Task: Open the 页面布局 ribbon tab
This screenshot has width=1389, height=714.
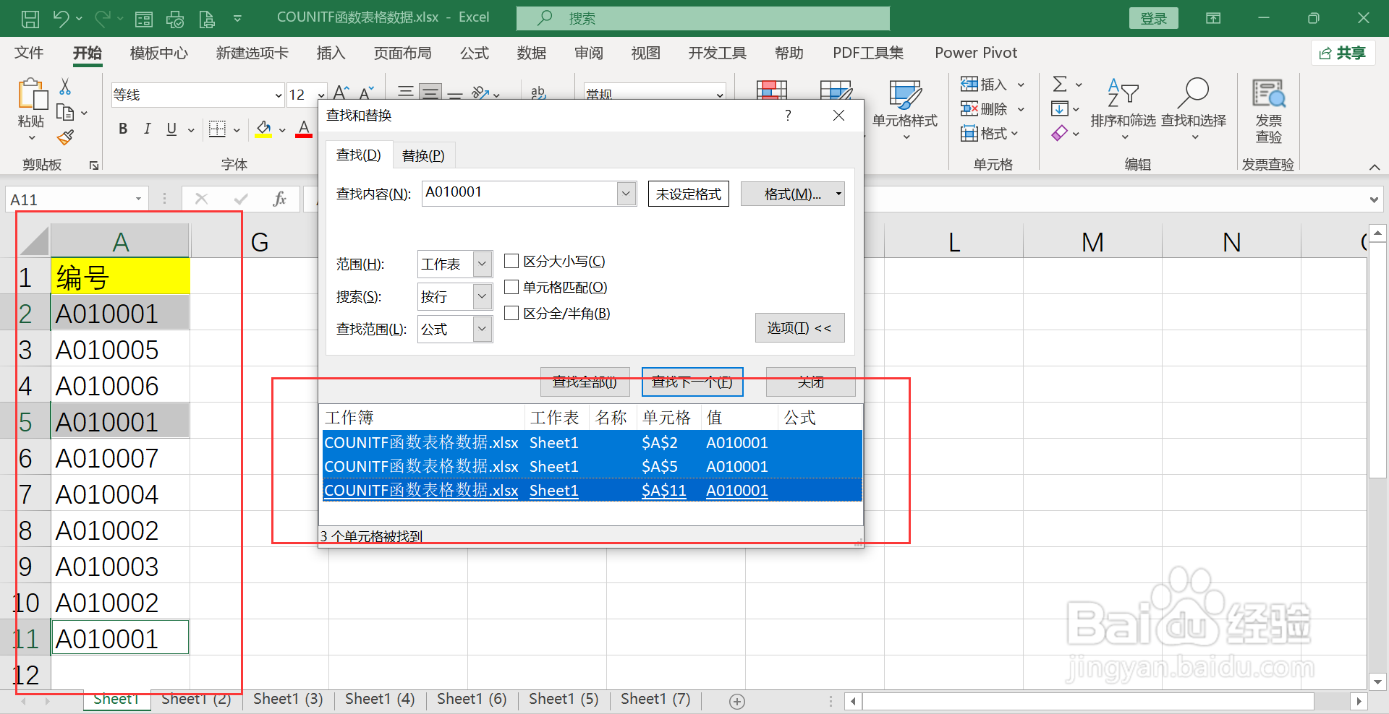Action: point(403,52)
